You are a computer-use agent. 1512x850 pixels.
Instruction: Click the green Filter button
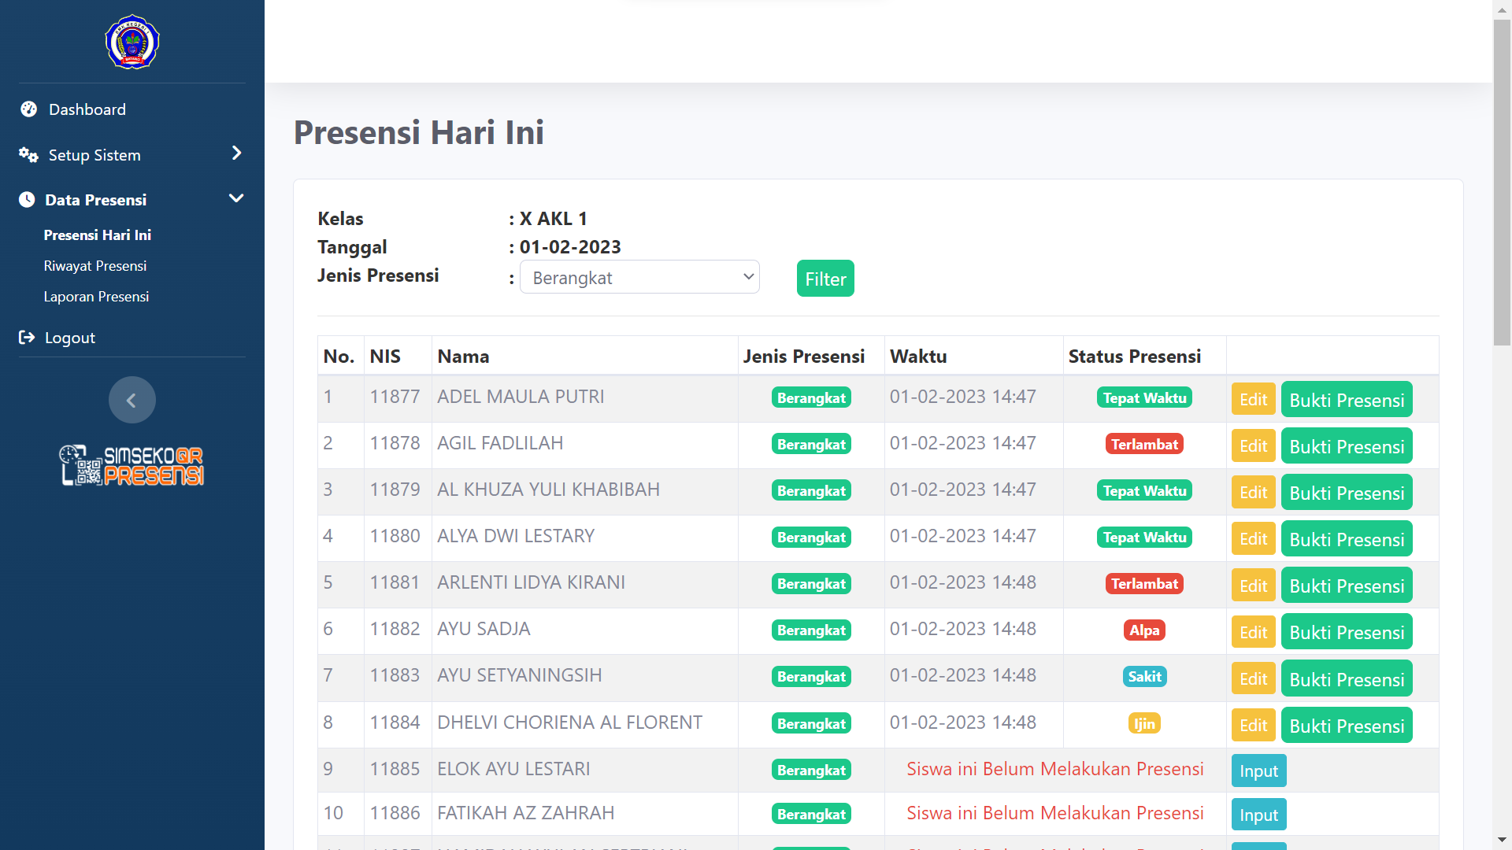(x=825, y=279)
